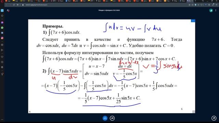Open the Opera menu logo
219x123 pixels.
(x=2, y=1)
